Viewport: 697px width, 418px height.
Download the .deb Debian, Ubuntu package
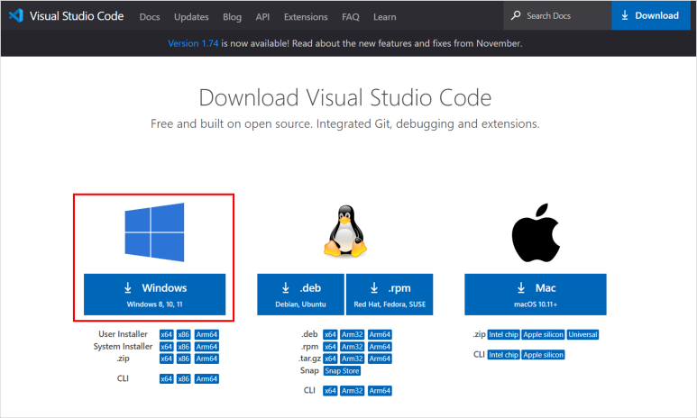[300, 295]
